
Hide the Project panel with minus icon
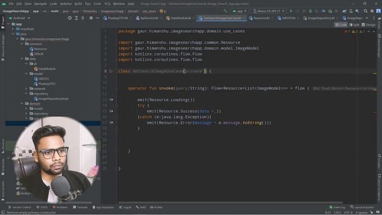pyautogui.click(x=97, y=18)
